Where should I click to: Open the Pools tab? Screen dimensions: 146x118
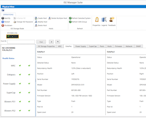(x=102, y=46)
